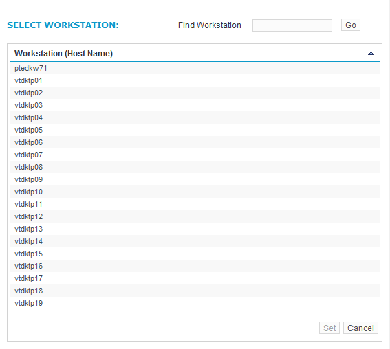Screen dimensions: 390x349
Task: Click the Cancel button
Action: tap(360, 328)
